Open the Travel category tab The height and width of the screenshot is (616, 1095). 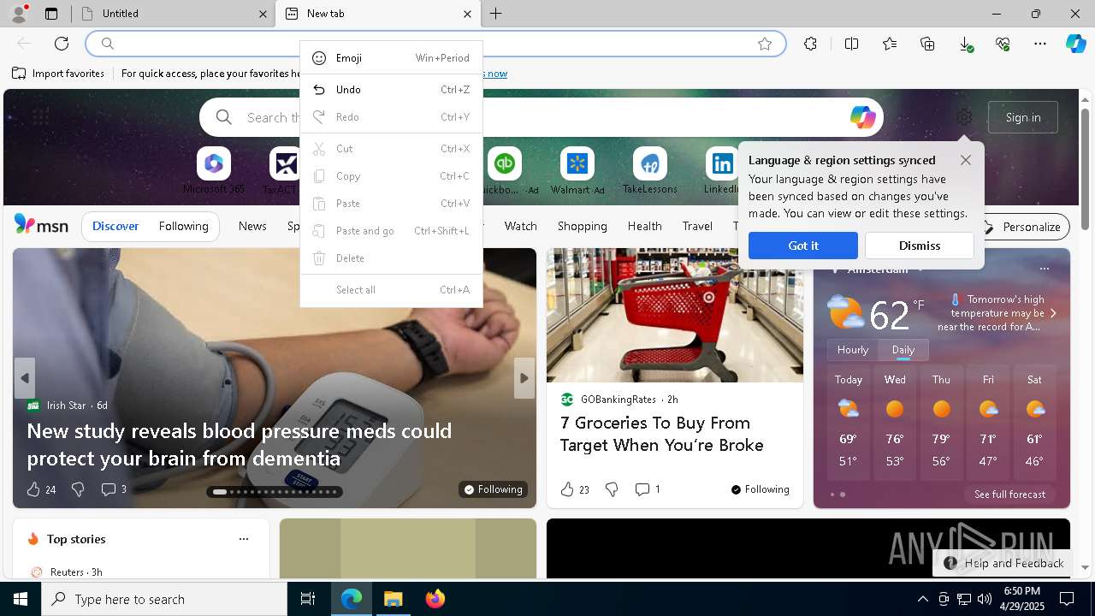point(697,227)
